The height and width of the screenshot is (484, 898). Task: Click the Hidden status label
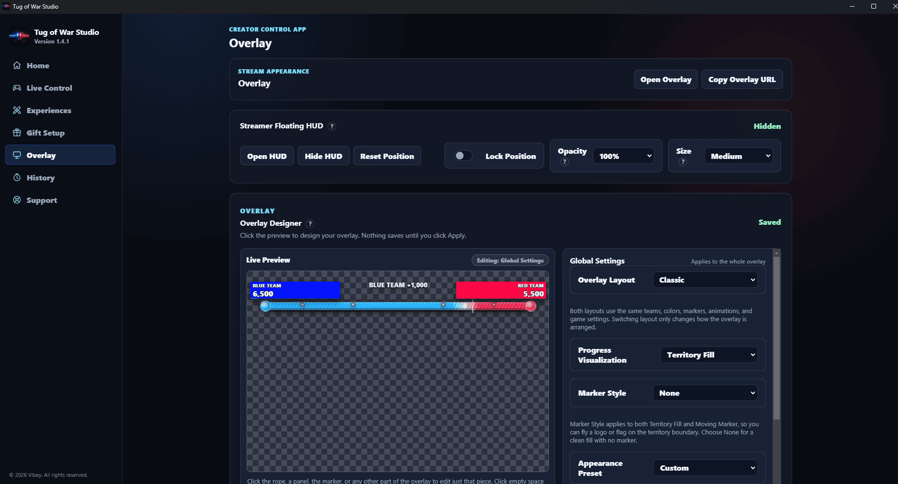point(767,126)
